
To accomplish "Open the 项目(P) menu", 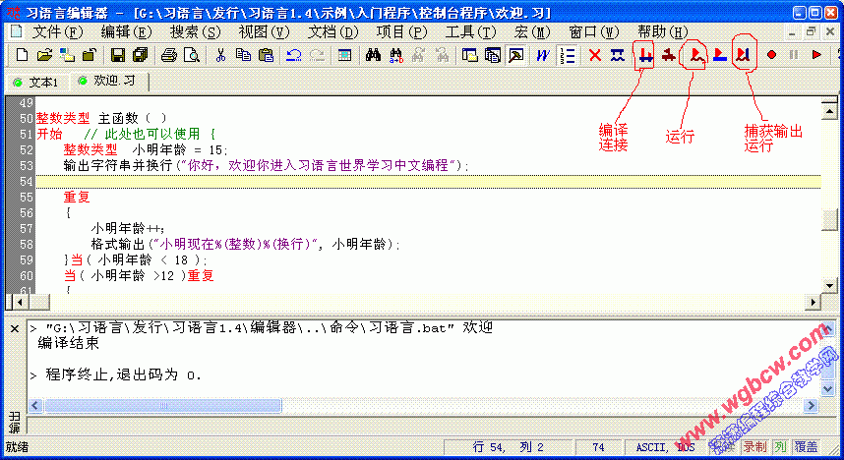I will click(401, 32).
